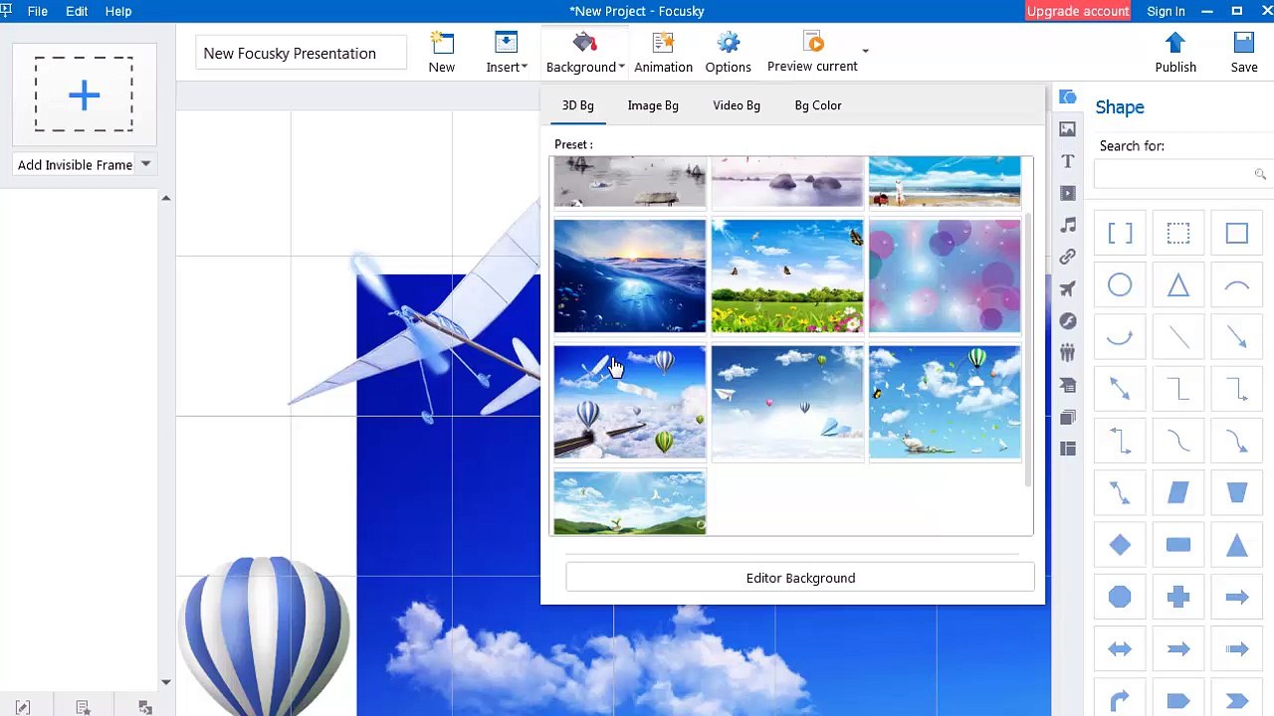
Task: Select the filled octagon shape
Action: [1120, 597]
